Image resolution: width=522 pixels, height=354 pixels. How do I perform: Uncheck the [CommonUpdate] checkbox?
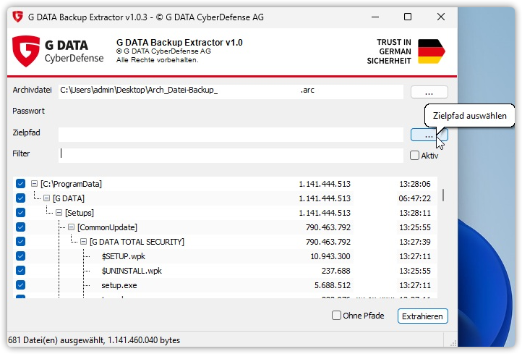[x=20, y=227]
